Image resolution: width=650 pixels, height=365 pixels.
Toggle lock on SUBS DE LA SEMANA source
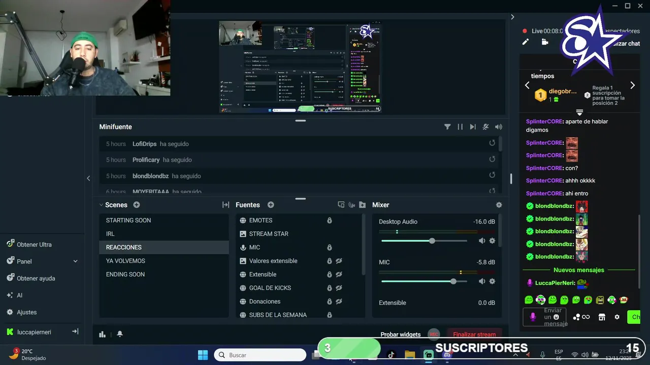tap(329, 315)
